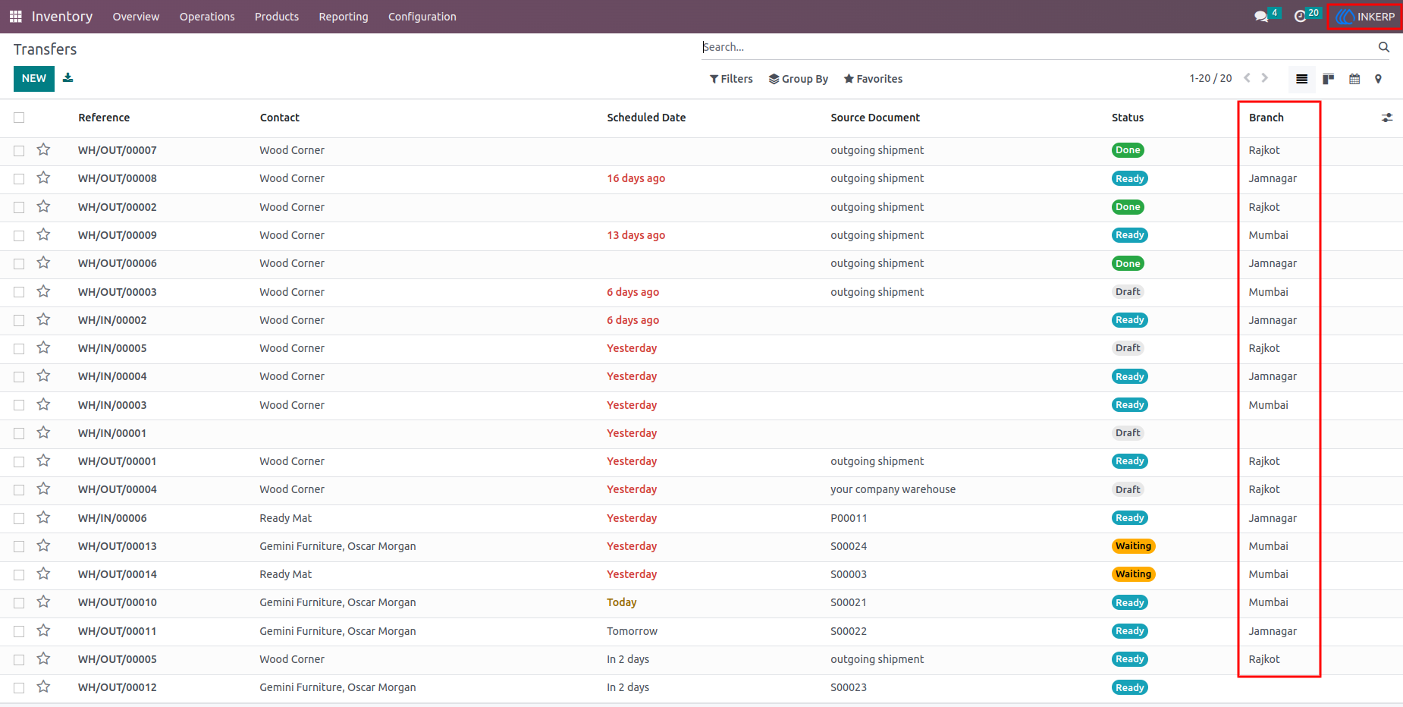The height and width of the screenshot is (707, 1403).
Task: Open the Operations menu
Action: pyautogui.click(x=207, y=17)
